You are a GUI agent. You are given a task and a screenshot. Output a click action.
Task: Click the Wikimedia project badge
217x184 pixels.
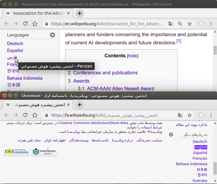tap(44, 151)
